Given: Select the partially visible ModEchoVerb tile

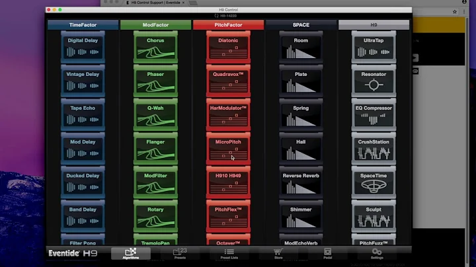Looking at the screenshot, I should tap(301, 240).
